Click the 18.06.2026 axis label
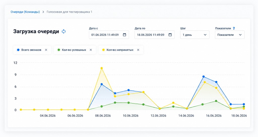The width and height of the screenshot is (258, 137). tap(239, 116)
